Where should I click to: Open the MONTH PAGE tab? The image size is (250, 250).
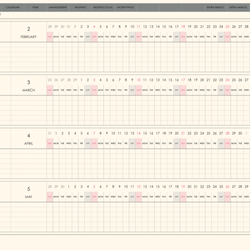(x=126, y=8)
